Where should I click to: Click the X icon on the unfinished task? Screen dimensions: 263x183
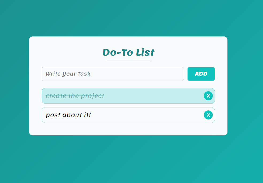click(x=208, y=115)
